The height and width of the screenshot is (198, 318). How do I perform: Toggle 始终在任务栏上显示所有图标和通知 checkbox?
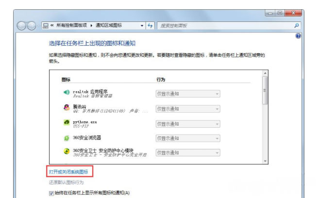point(51,193)
